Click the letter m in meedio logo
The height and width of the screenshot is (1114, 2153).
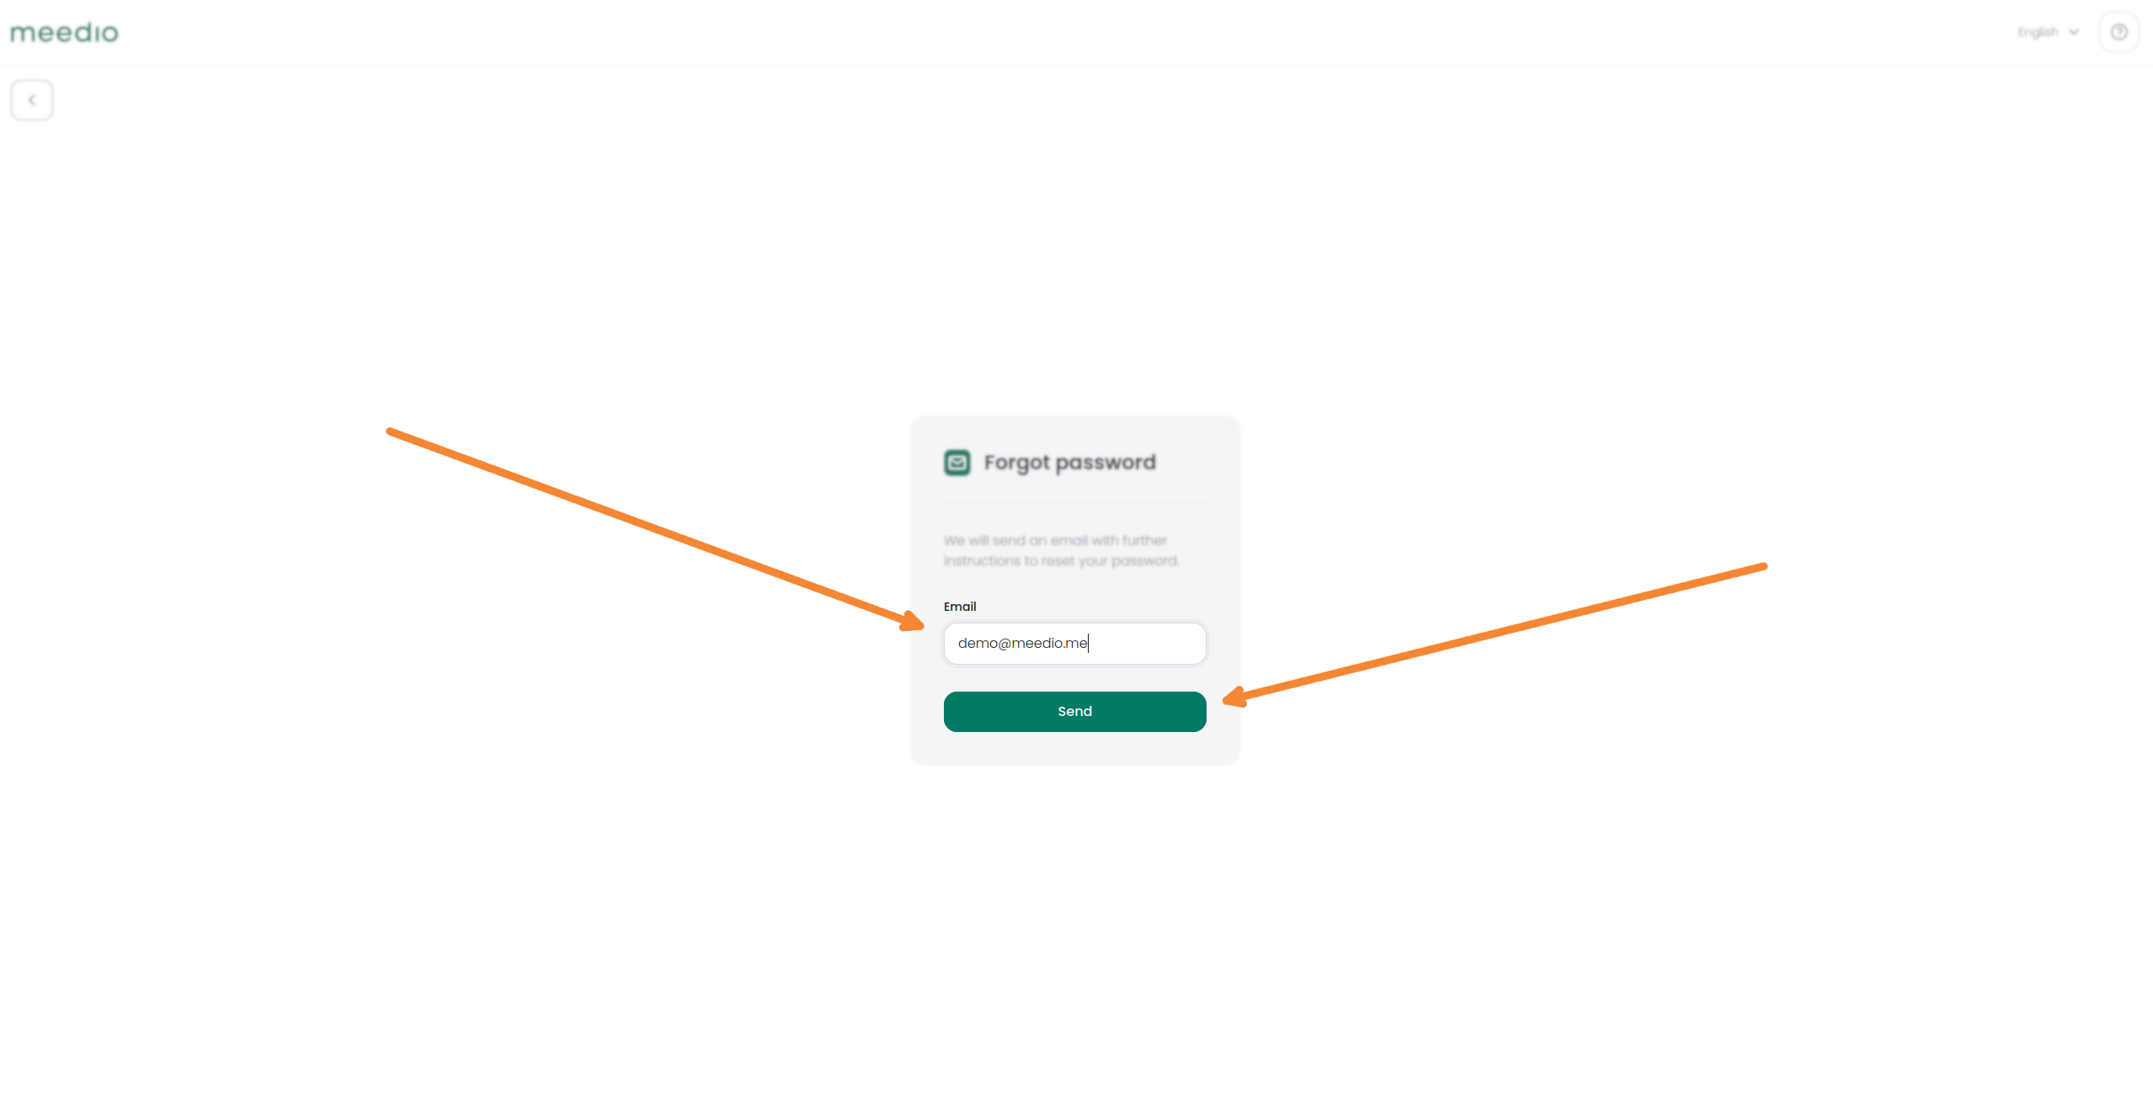(x=23, y=34)
